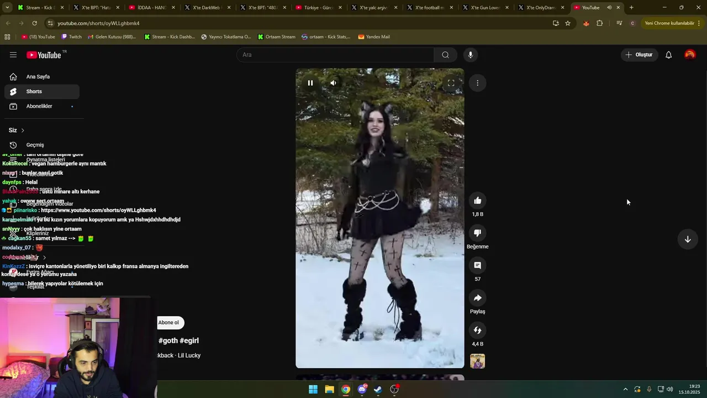This screenshot has width=707, height=398.
Task: Pause the playing Short
Action: [x=310, y=83]
